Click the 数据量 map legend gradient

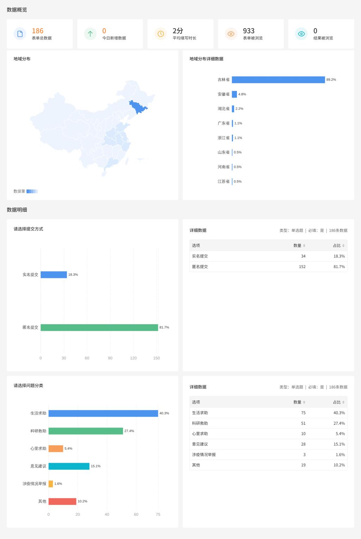tap(32, 191)
